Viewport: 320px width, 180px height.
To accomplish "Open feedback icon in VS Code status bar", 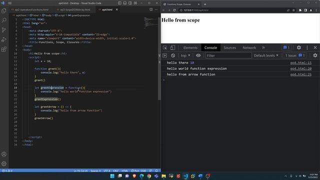I will [x=150, y=170].
